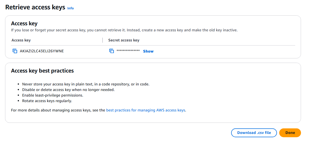
Task: Click the "Disable or delete access key" bullet
Action: pos(68,90)
